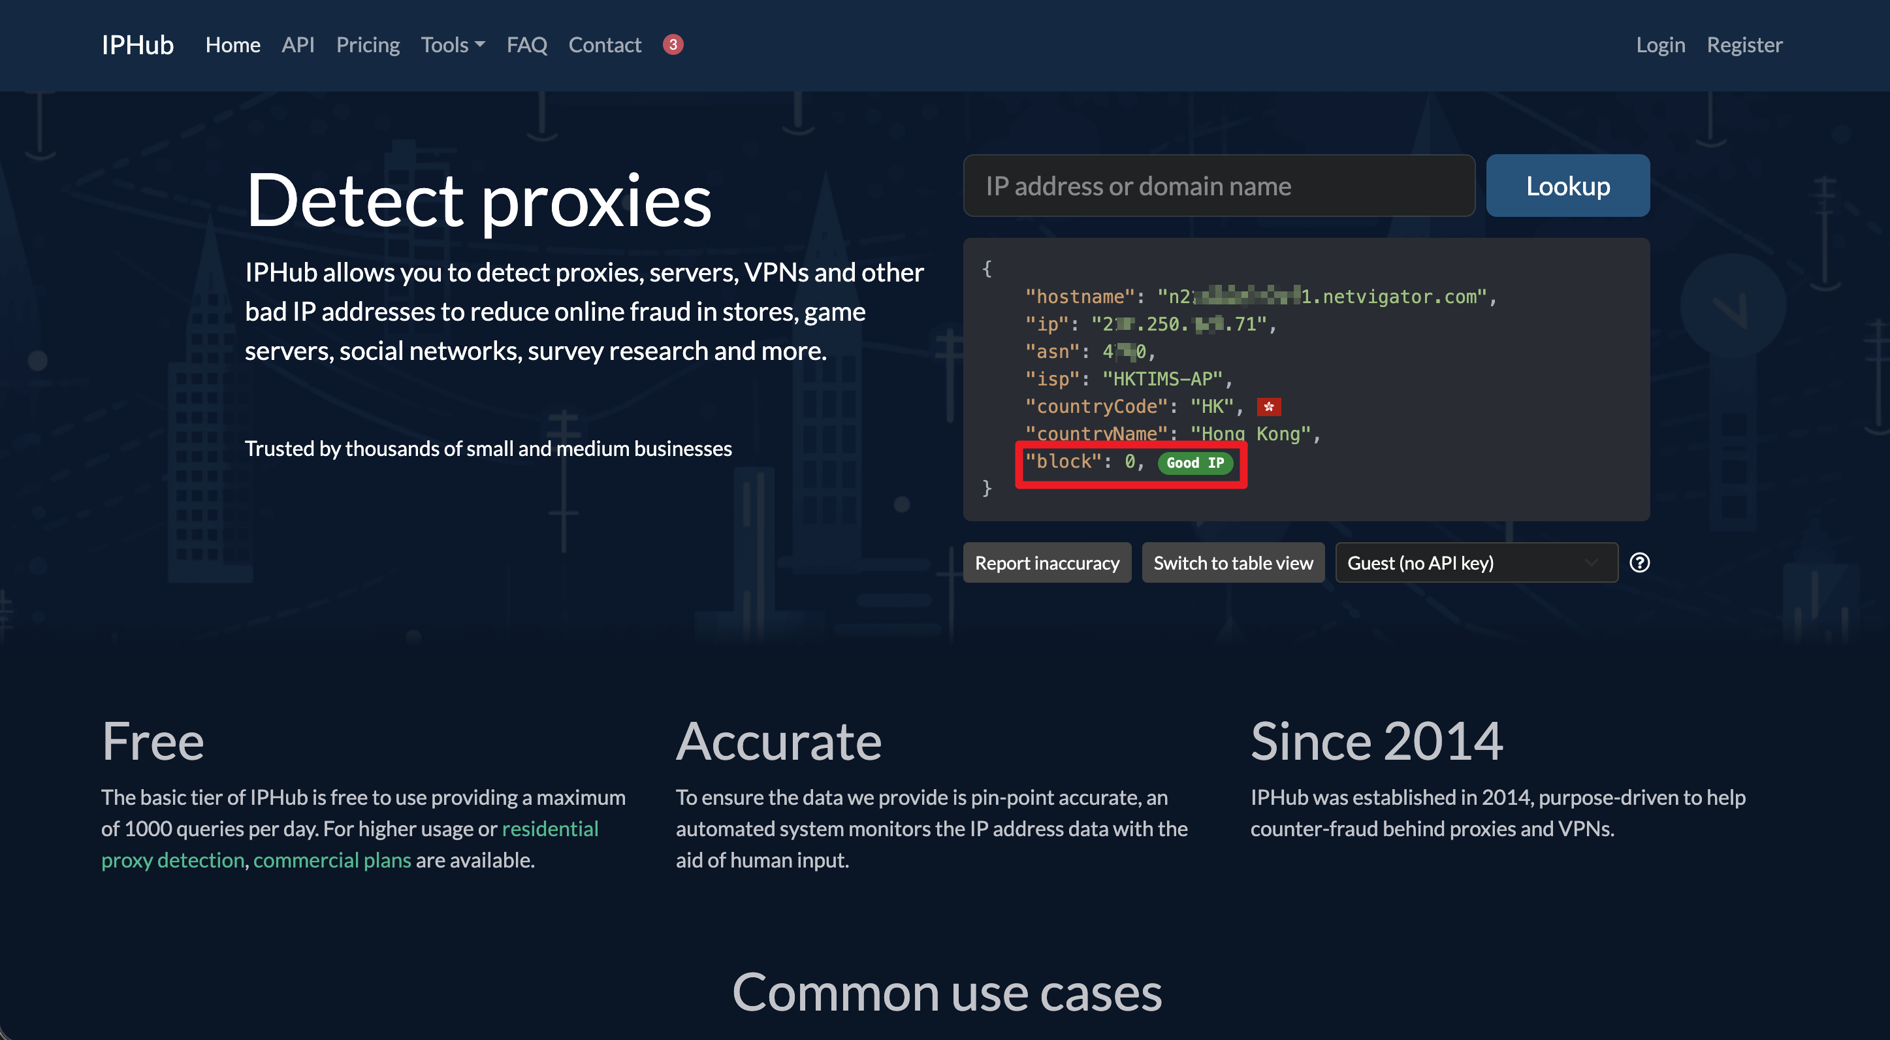Click the Register link
1890x1040 pixels.
click(x=1744, y=45)
